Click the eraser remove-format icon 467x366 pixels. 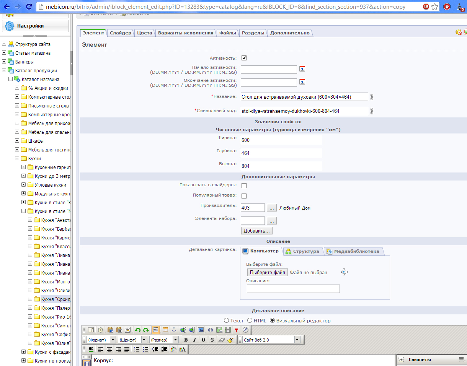click(222, 340)
